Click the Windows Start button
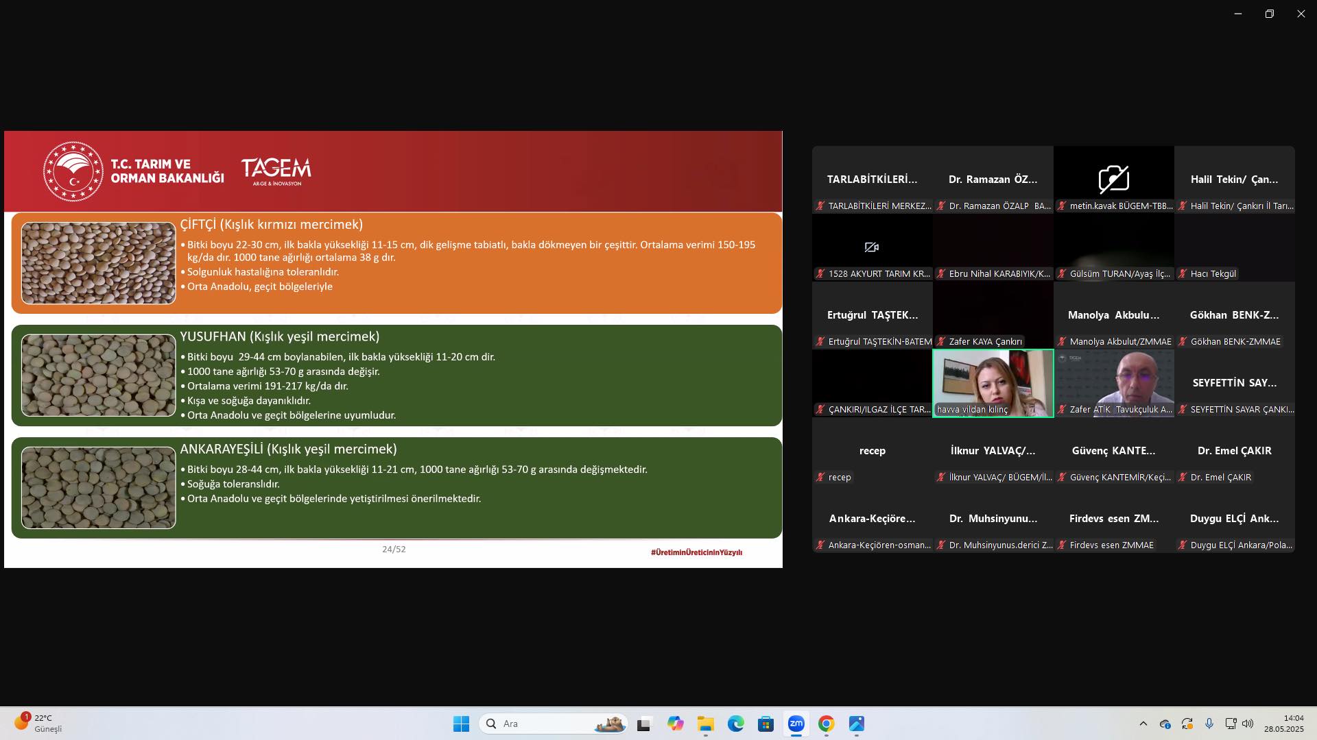1317x740 pixels. (461, 724)
